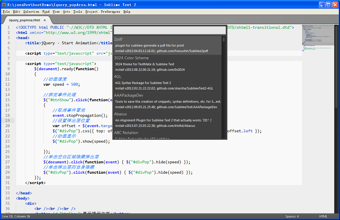Click the Sublime Text title bar icon

click(4, 5)
